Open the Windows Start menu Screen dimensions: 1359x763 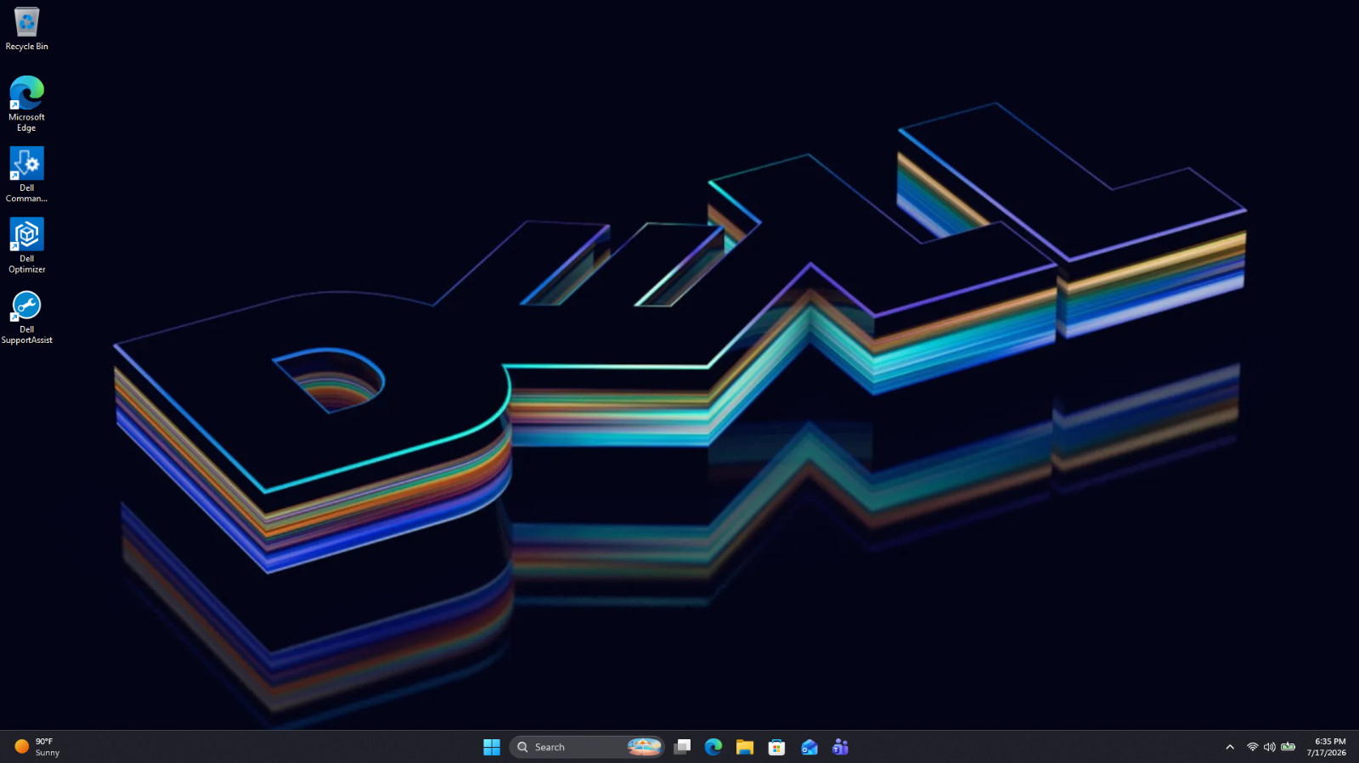(x=492, y=747)
